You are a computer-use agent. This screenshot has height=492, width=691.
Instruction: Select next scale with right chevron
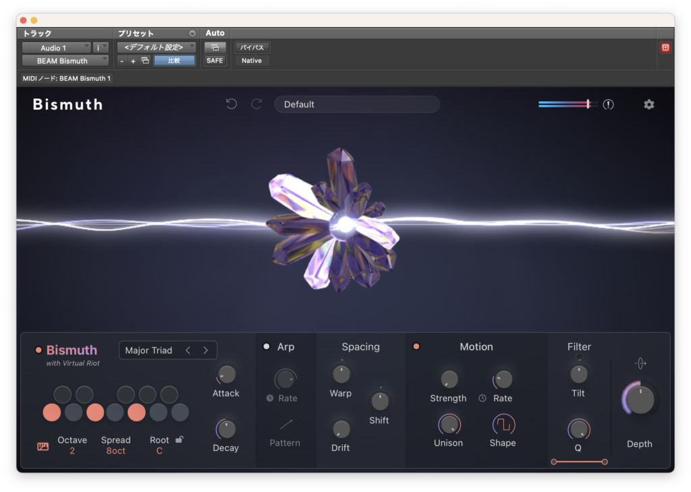point(205,350)
